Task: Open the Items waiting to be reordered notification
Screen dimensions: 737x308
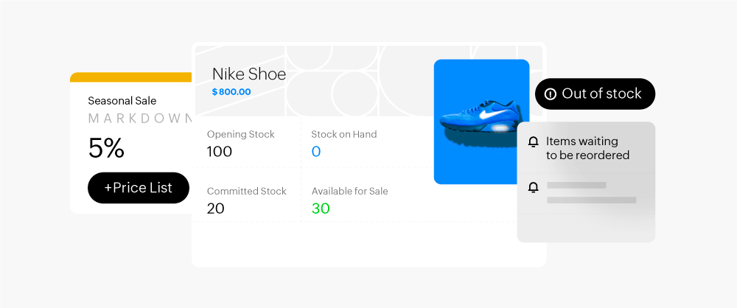Action: click(587, 148)
